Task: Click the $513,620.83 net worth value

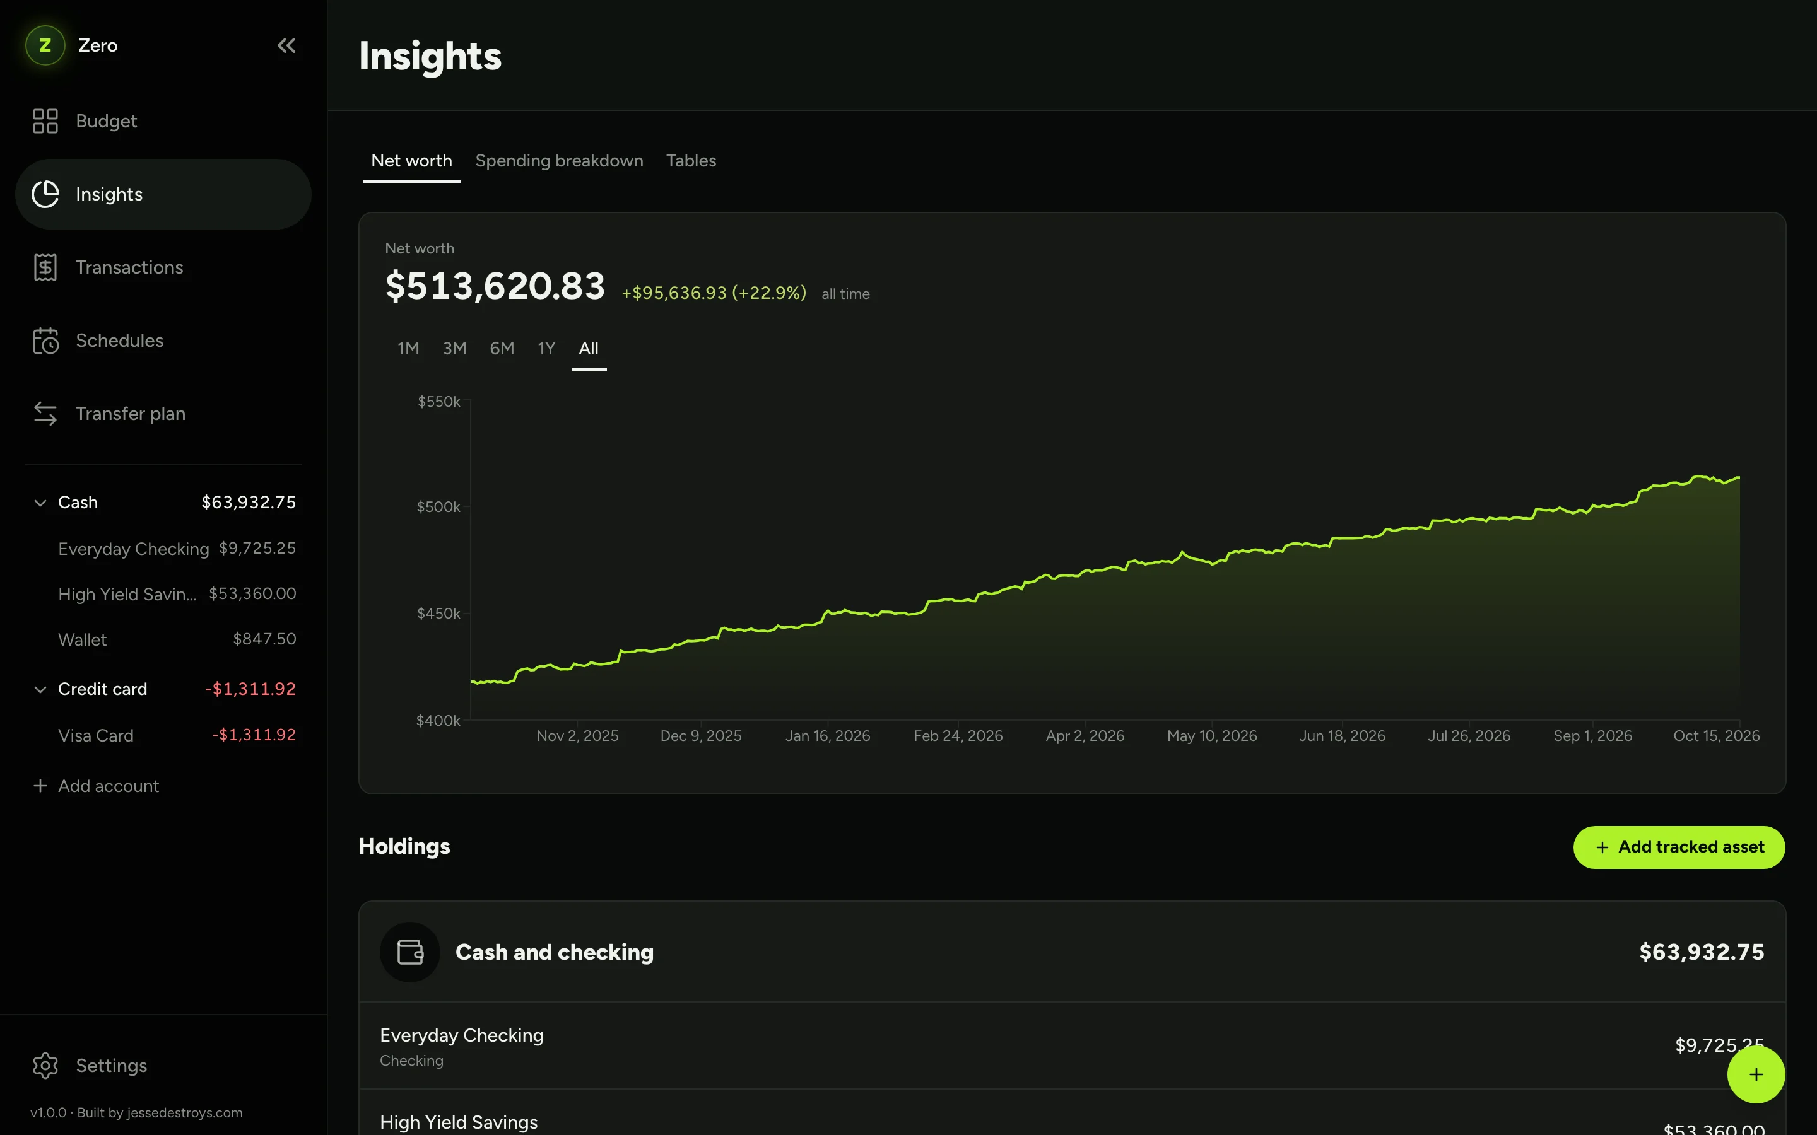Action: pyautogui.click(x=495, y=286)
